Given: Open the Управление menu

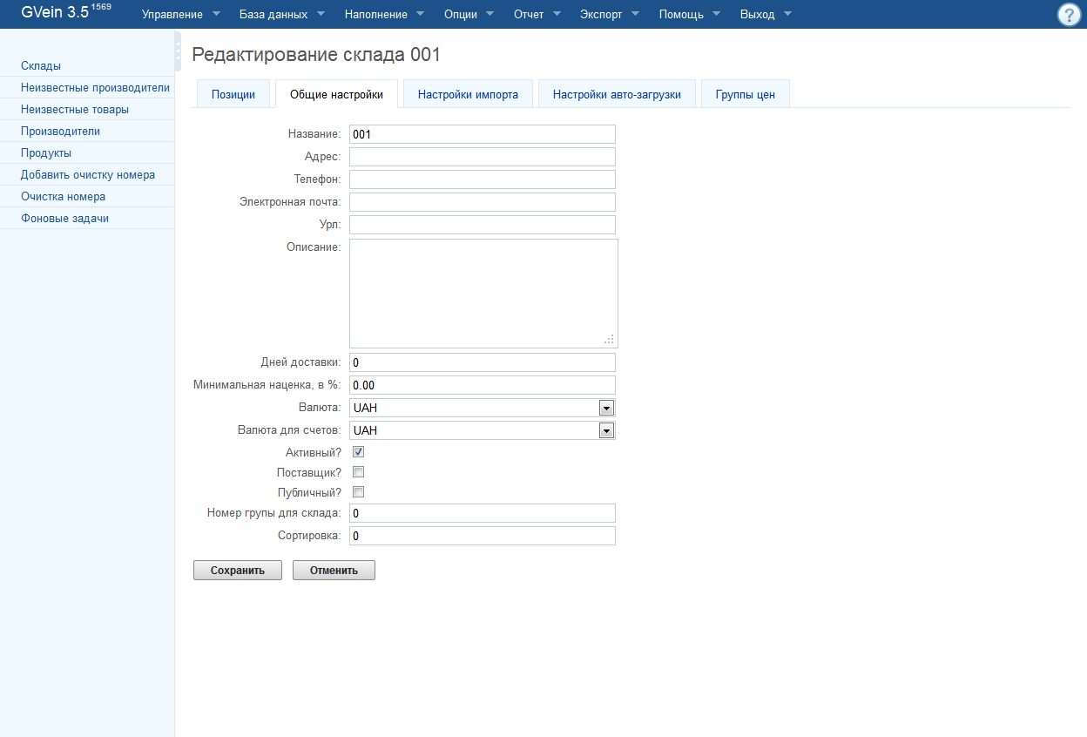Looking at the screenshot, I should tap(180, 15).
